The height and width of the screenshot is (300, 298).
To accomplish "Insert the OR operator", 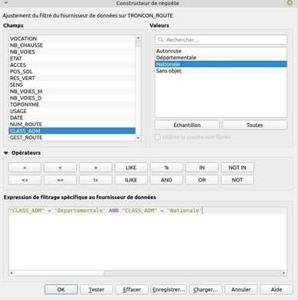I will 202,180.
